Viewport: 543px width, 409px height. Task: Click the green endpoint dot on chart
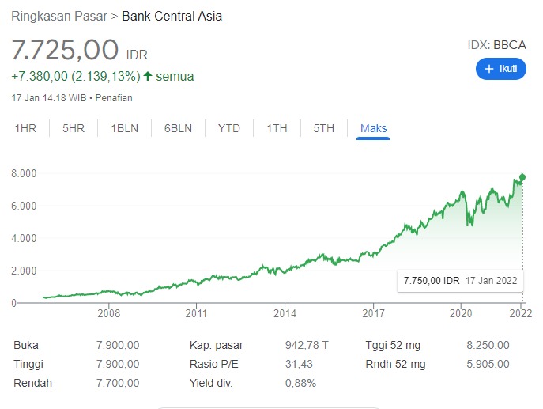[522, 177]
